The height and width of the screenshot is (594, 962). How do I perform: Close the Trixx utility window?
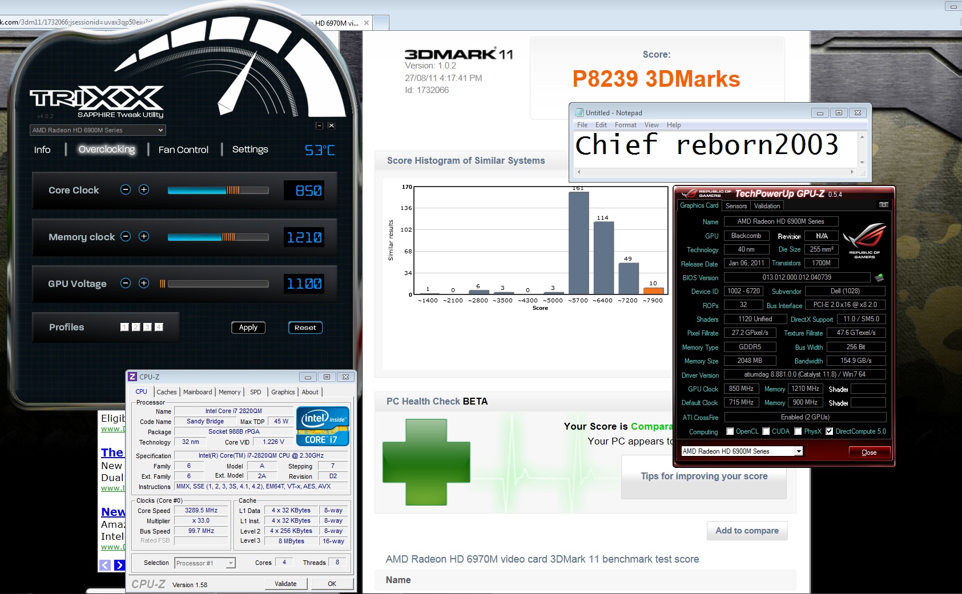pos(331,126)
